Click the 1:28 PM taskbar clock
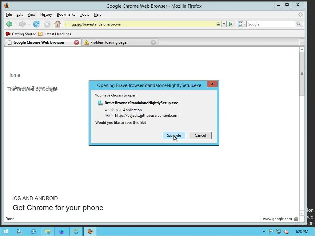The width and height of the screenshot is (315, 236). [x=302, y=232]
